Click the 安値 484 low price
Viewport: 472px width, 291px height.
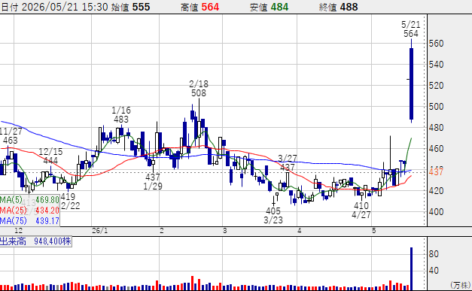click(x=269, y=7)
